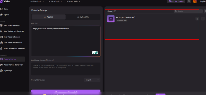
Task: Open the AI Music Tools menu
Action: 73,2
